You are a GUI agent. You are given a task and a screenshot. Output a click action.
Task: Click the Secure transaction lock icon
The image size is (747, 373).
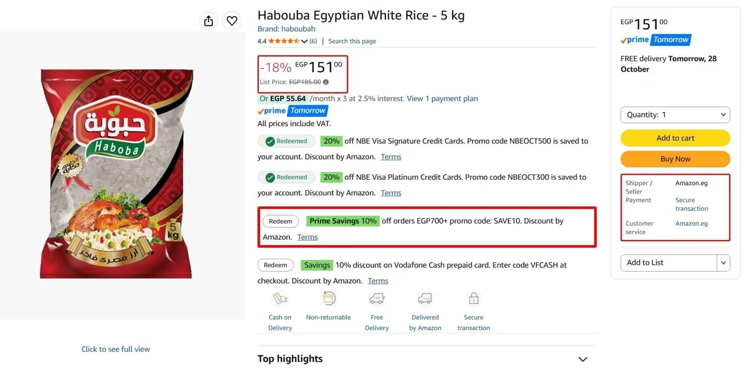click(x=474, y=299)
